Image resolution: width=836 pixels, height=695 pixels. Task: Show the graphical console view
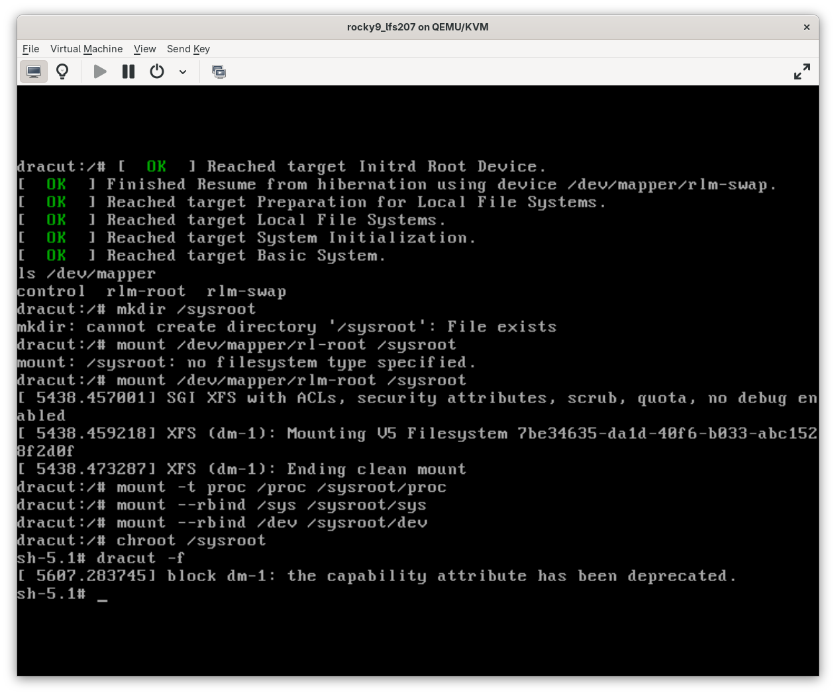coord(33,71)
